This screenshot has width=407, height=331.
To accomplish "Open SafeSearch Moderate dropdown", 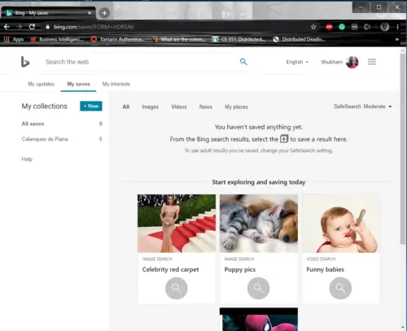I will [362, 107].
